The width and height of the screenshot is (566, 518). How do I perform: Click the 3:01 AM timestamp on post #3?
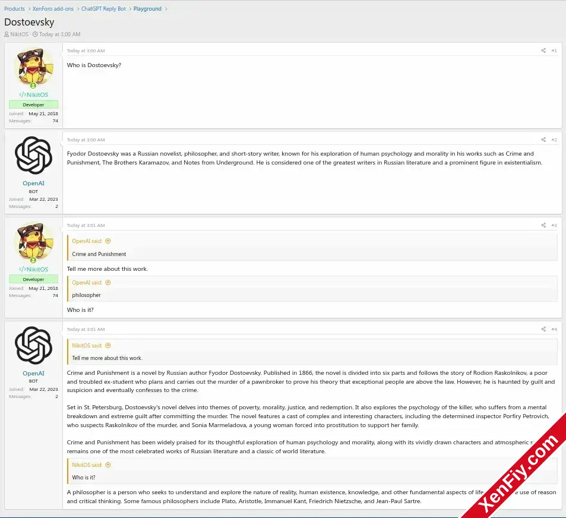coord(86,225)
